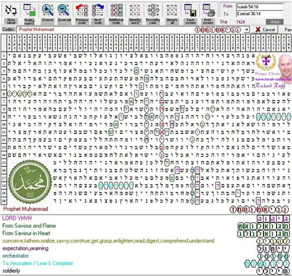
Task: Go to Previous code icon
Action: click(82, 10)
